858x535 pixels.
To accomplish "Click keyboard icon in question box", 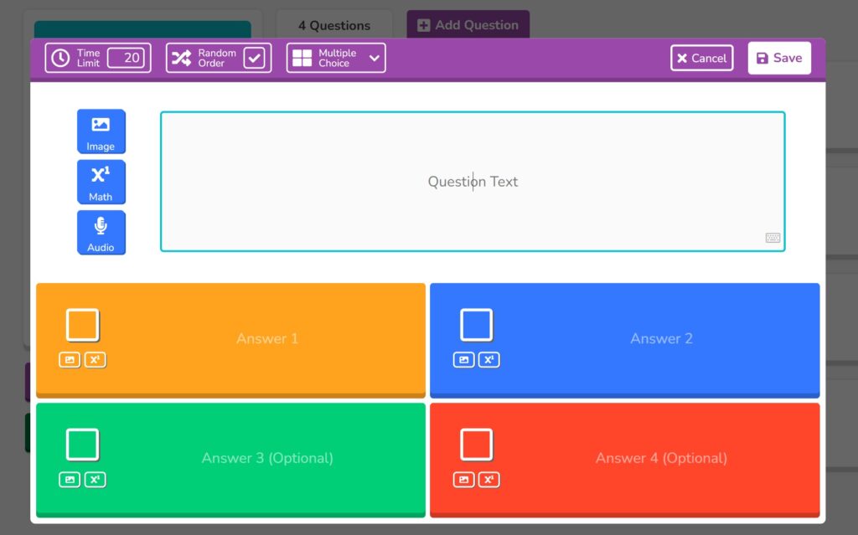I will (773, 238).
